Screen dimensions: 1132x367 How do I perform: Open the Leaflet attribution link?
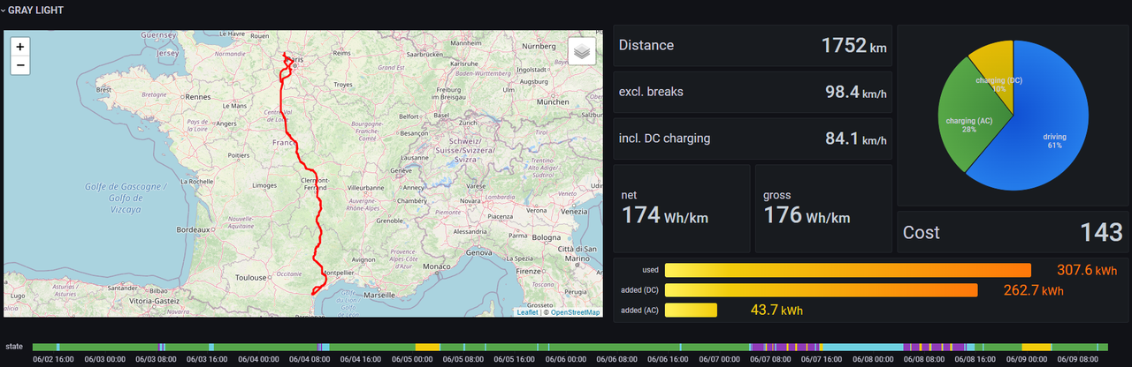pos(527,312)
